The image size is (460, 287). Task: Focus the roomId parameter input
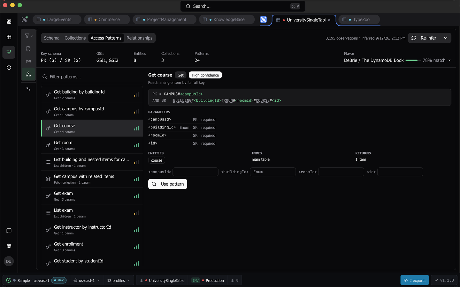click(341, 172)
